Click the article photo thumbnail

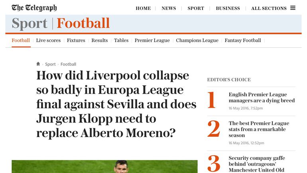tap(104, 167)
